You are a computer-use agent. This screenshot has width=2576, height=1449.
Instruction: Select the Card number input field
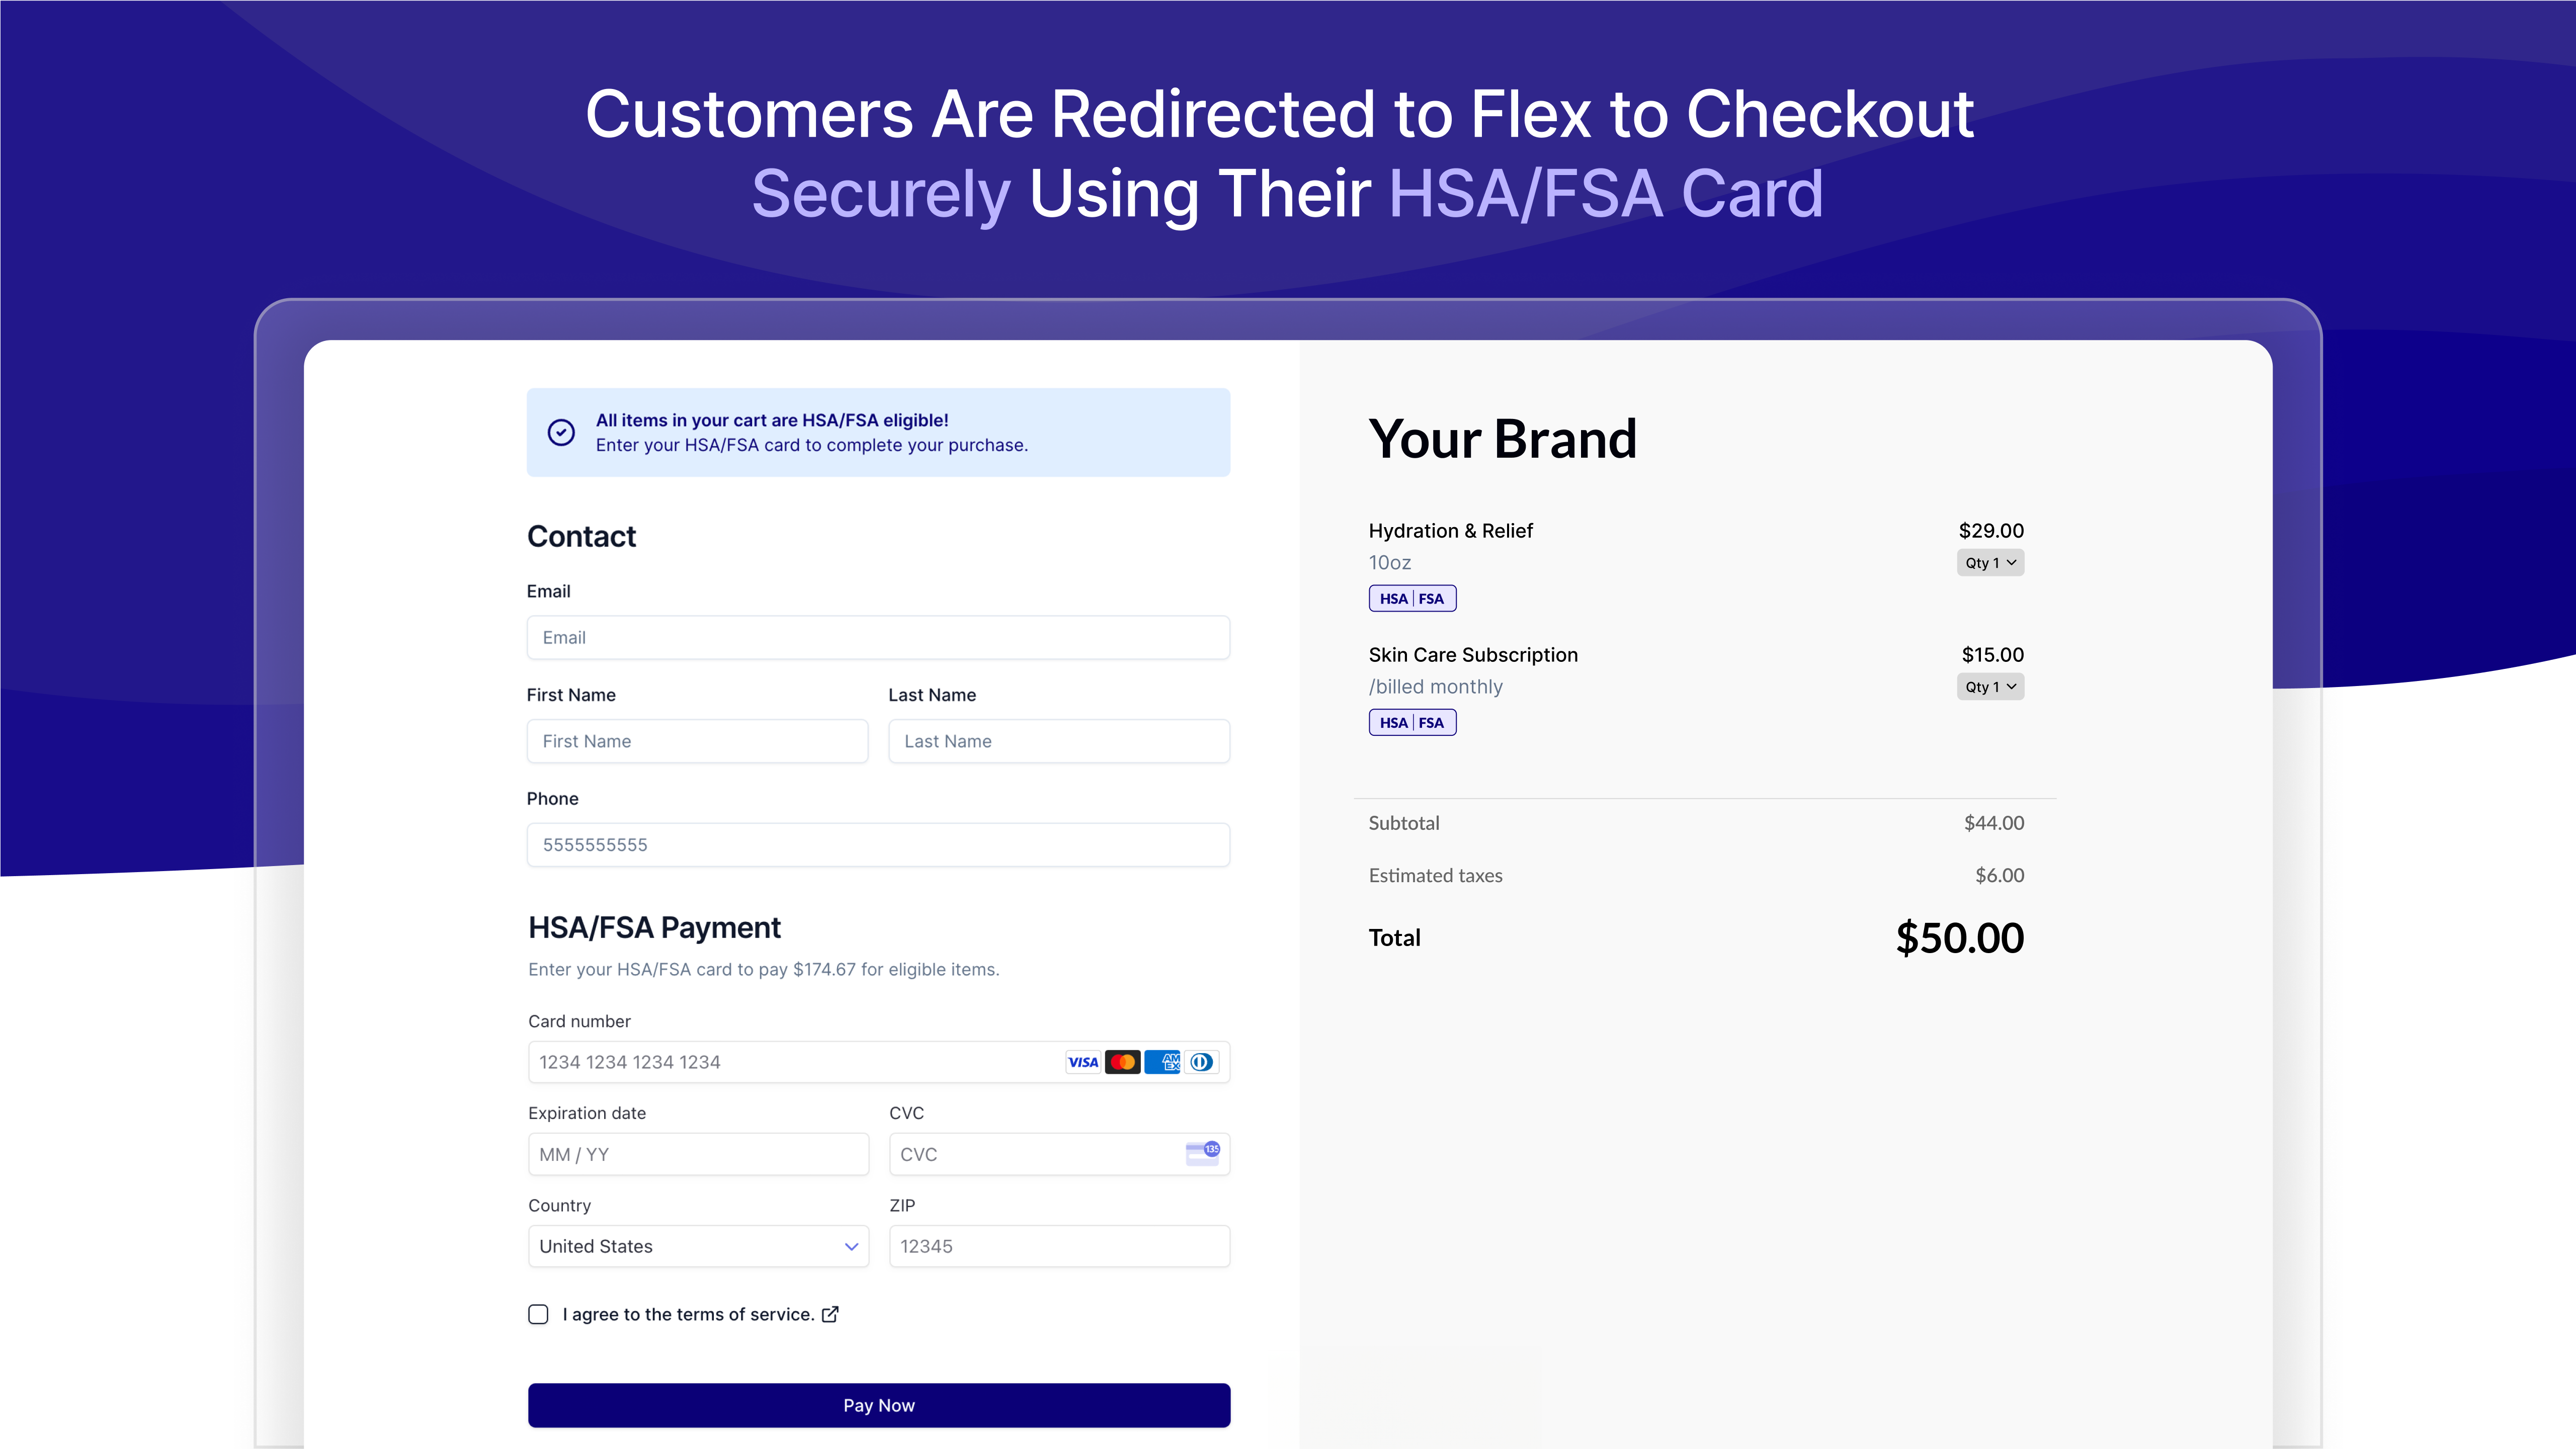(x=879, y=1062)
